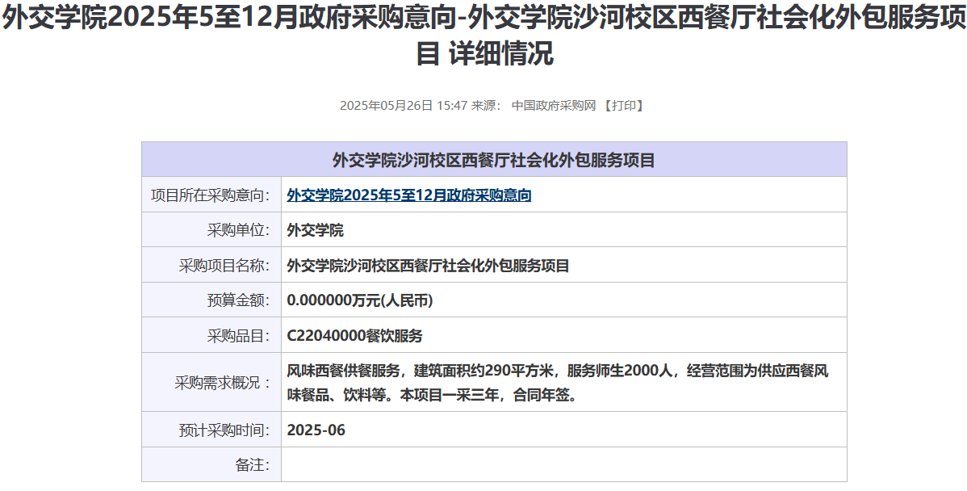The height and width of the screenshot is (491, 967).
Task: Click the 中国政府采购网 source text
Action: pyautogui.click(x=553, y=106)
